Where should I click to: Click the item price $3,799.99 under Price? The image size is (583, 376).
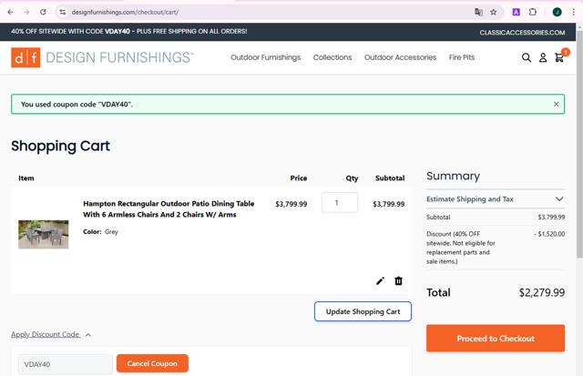pos(291,204)
